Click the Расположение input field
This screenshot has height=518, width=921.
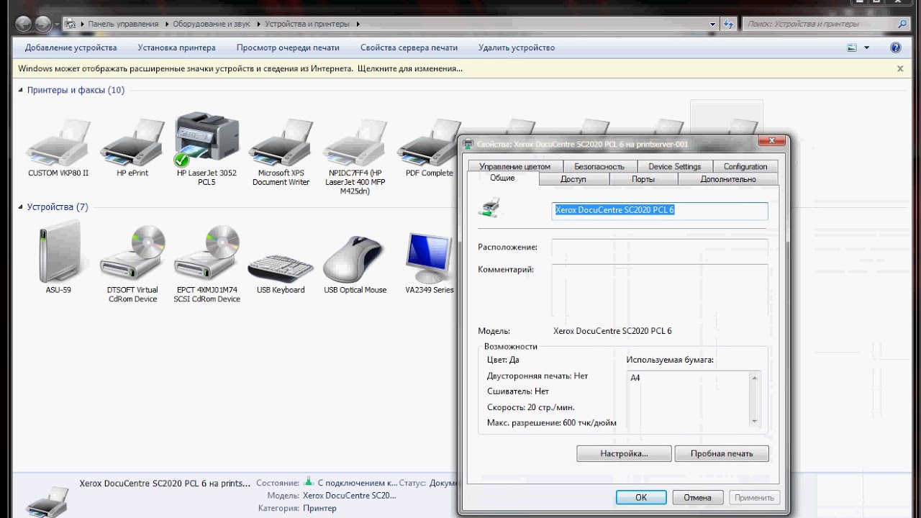point(660,247)
